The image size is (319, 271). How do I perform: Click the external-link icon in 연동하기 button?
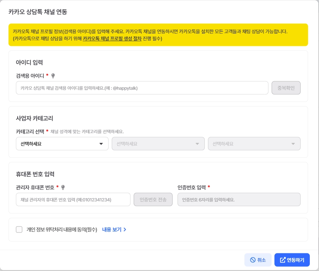[283, 260]
